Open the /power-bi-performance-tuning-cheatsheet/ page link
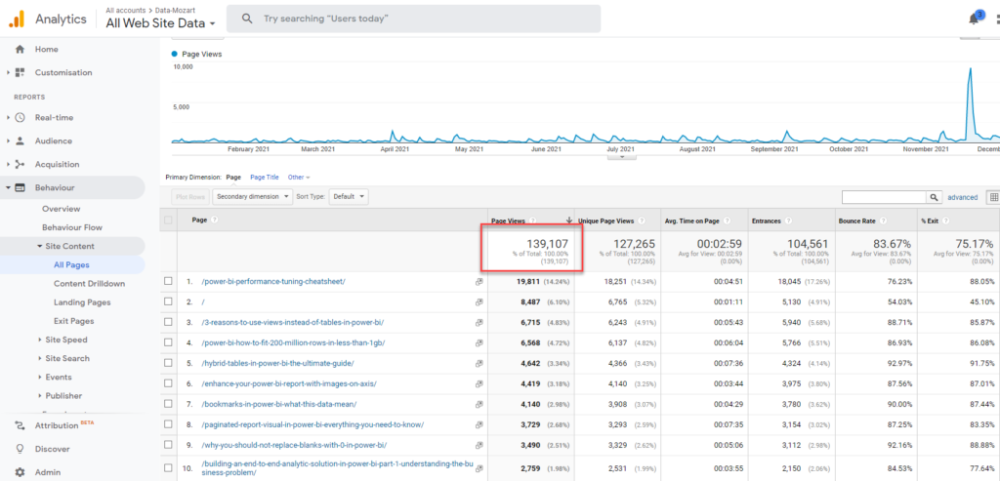Screen dimensions: 1000x481 pyautogui.click(x=273, y=282)
